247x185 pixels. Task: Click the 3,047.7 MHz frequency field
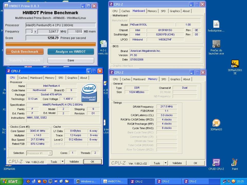click(x=48, y=31)
